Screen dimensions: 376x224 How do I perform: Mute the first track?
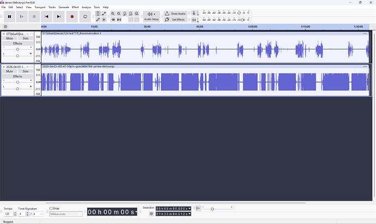tap(9, 39)
